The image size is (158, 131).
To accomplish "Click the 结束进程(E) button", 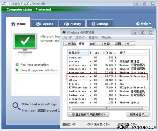I will pos(138,114).
